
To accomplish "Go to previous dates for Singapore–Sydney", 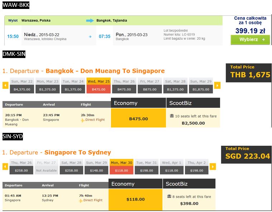I will pos(5,167).
